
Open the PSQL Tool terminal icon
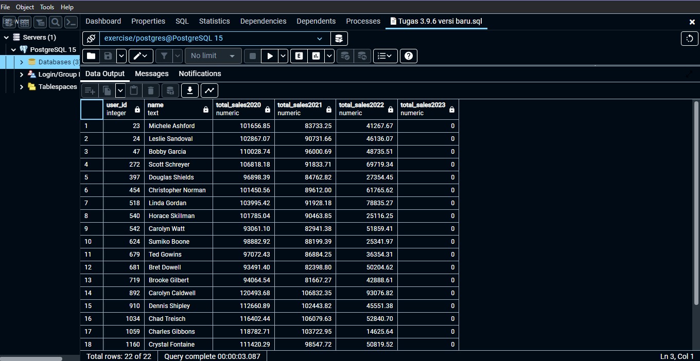pyautogui.click(x=71, y=22)
